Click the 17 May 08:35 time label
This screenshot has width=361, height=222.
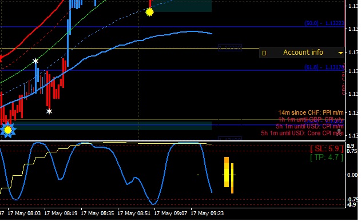coord(97,213)
